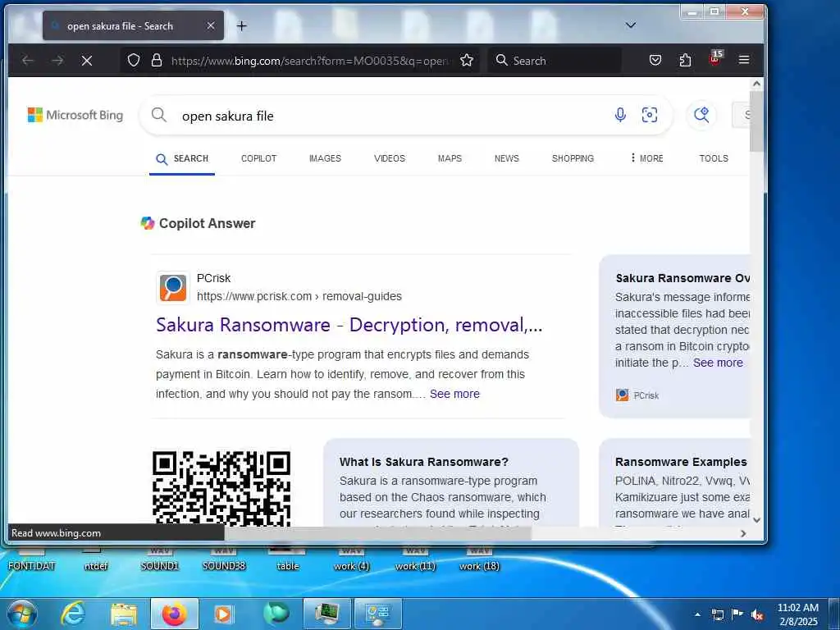Screen dimensions: 840x630
Task: Click 'See more' in Sakura Ransomware Overview card
Action: (x=718, y=363)
